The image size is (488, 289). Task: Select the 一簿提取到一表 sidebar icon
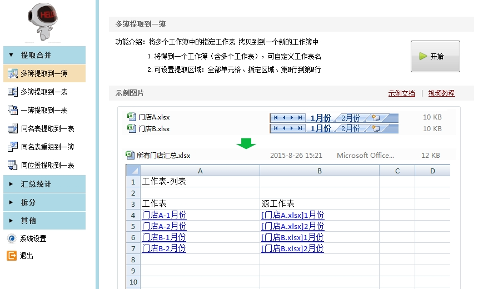pos(12,110)
